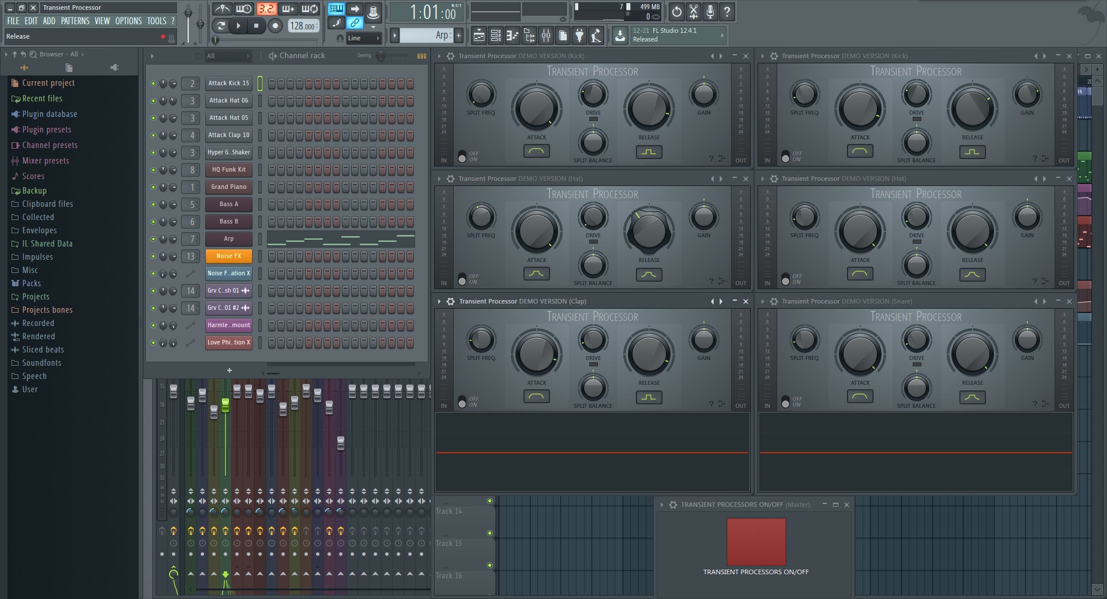
Task: Click the record button
Action: [276, 25]
